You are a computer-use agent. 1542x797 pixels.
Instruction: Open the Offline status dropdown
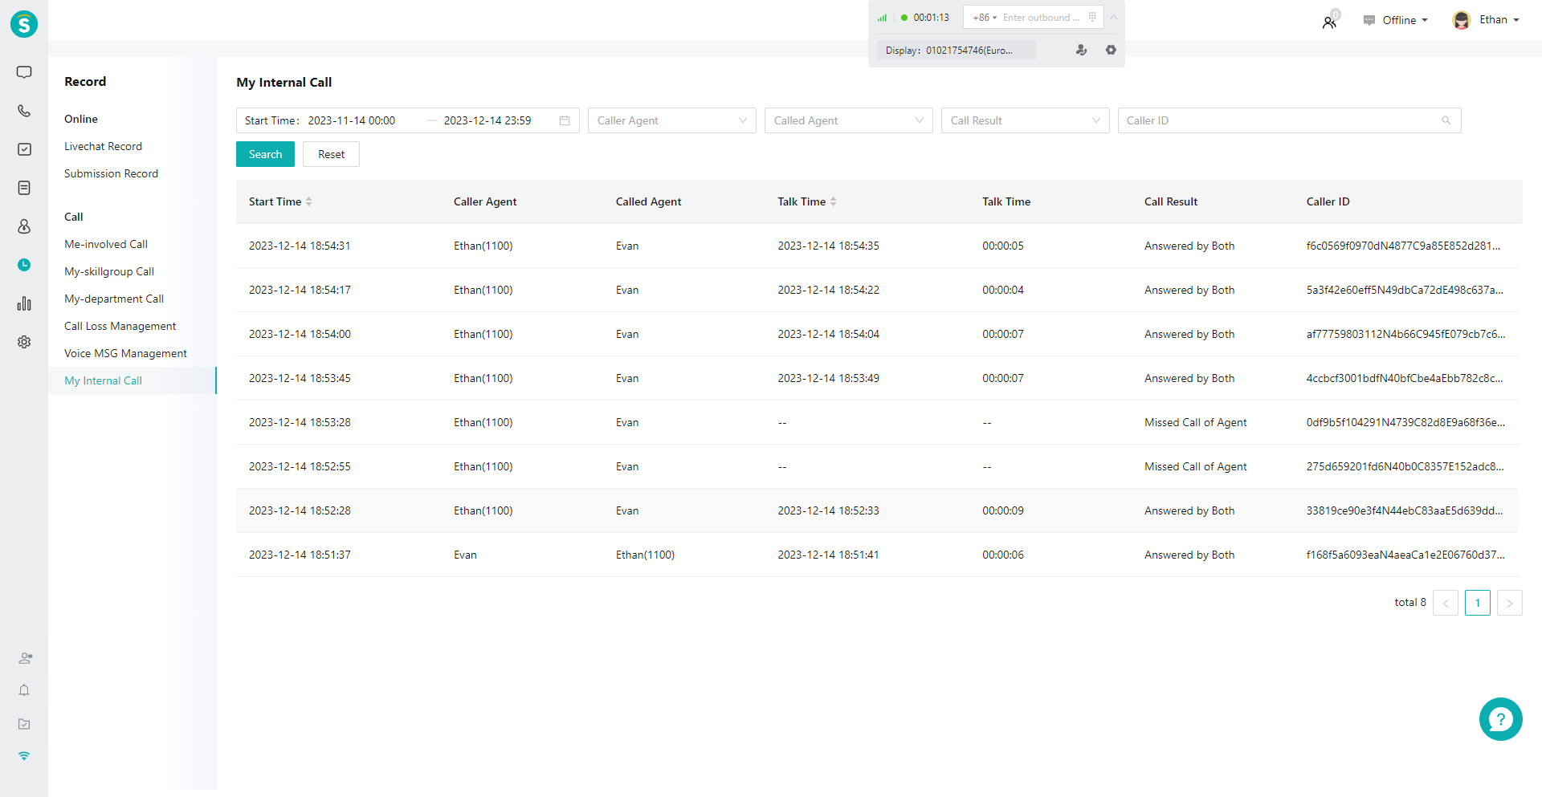point(1396,20)
